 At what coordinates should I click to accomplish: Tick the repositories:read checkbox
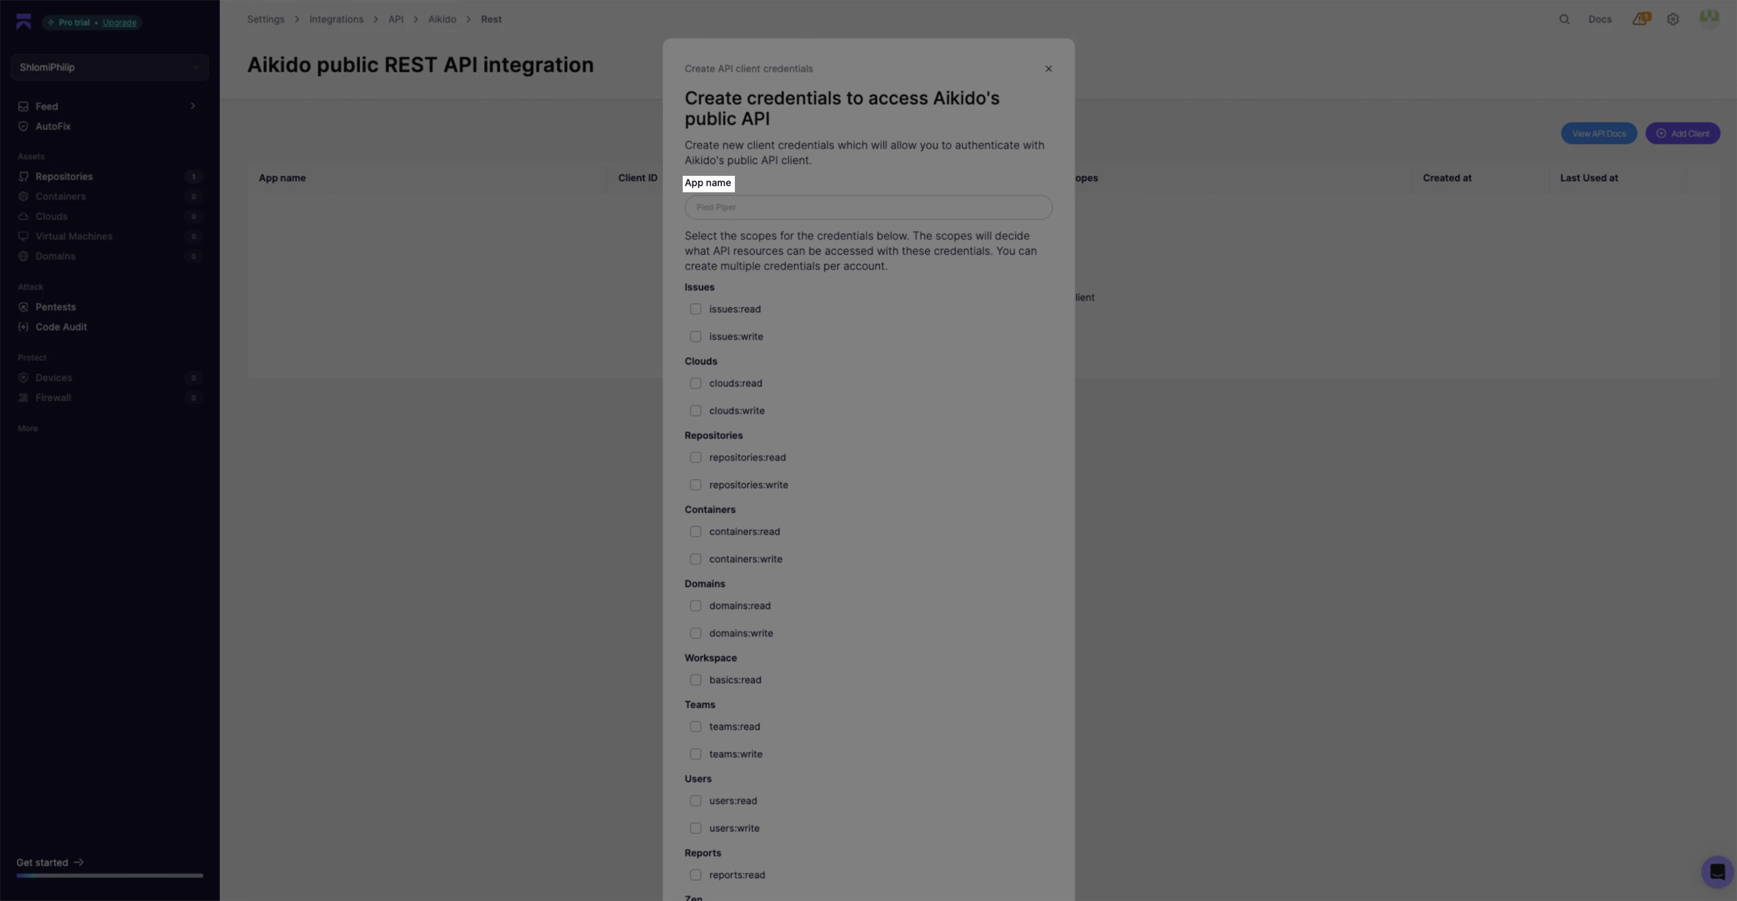[696, 457]
